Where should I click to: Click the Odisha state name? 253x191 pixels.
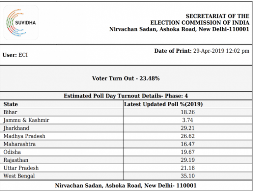12,152
